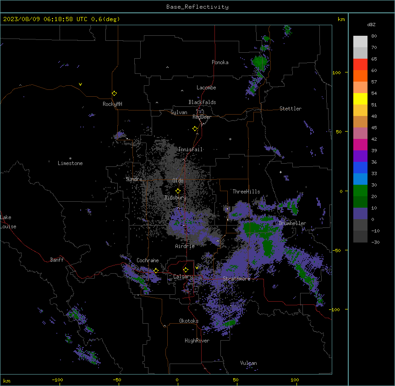Select the Limestone label
Image resolution: width=395 pixels, height=386 pixels.
pos(70,163)
